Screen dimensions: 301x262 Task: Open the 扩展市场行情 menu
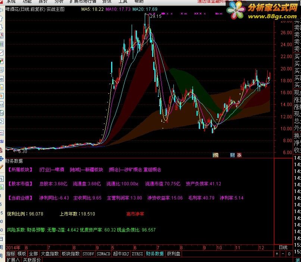[x=83, y=1]
